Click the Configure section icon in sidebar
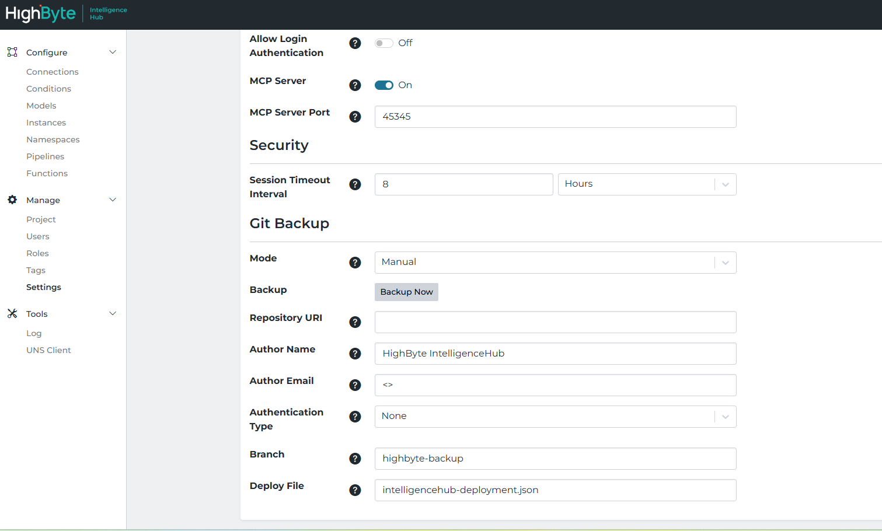 [12, 52]
